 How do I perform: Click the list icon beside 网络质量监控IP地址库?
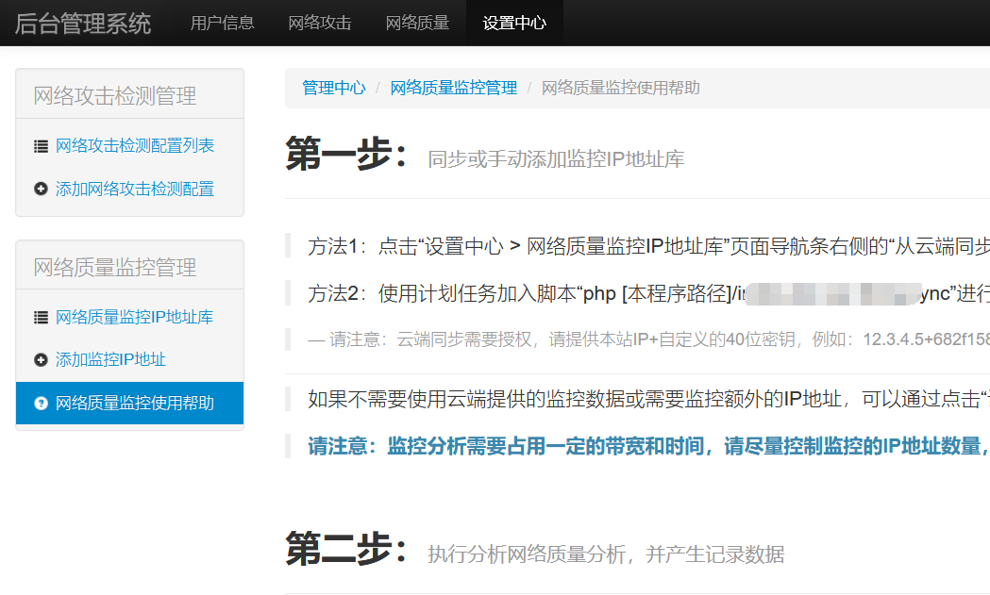click(x=41, y=318)
